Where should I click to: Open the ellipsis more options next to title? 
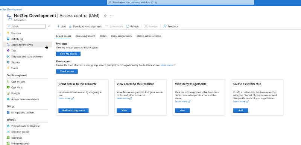coord(111,16)
